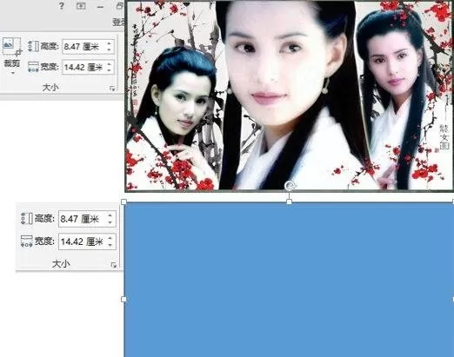
Task: Click the 大小 group label beside blue rectangle
Action: pyautogui.click(x=61, y=264)
